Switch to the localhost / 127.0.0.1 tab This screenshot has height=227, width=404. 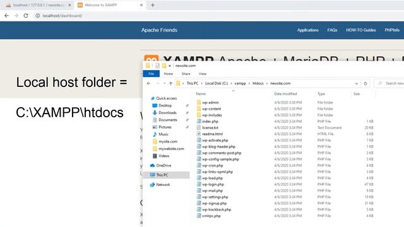[x=38, y=5]
